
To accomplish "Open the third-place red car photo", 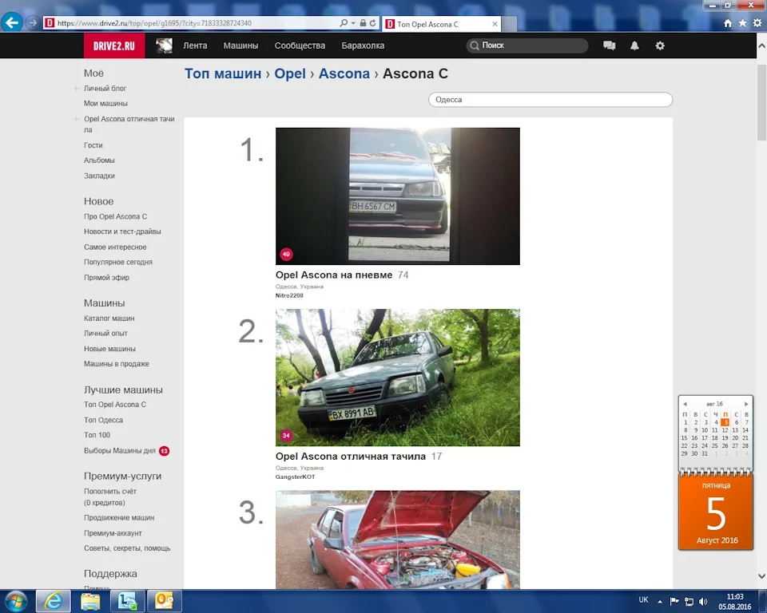I will click(398, 540).
